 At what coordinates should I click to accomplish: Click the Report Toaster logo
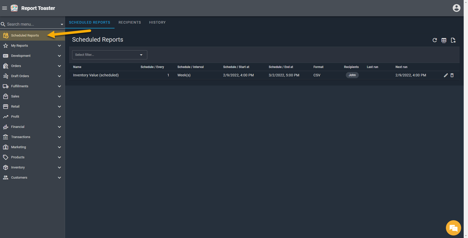coord(14,8)
